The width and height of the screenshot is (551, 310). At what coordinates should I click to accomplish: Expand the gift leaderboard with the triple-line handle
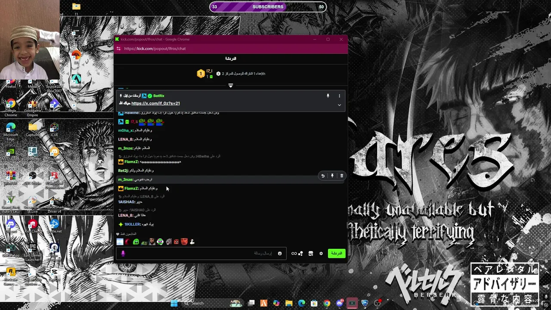(231, 86)
